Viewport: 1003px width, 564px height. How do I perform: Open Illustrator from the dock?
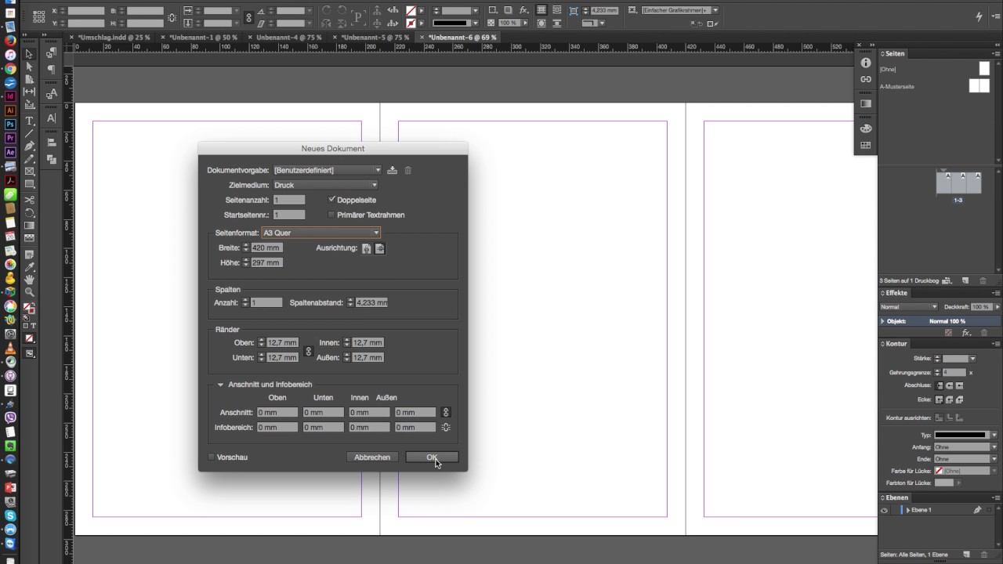[x=10, y=110]
